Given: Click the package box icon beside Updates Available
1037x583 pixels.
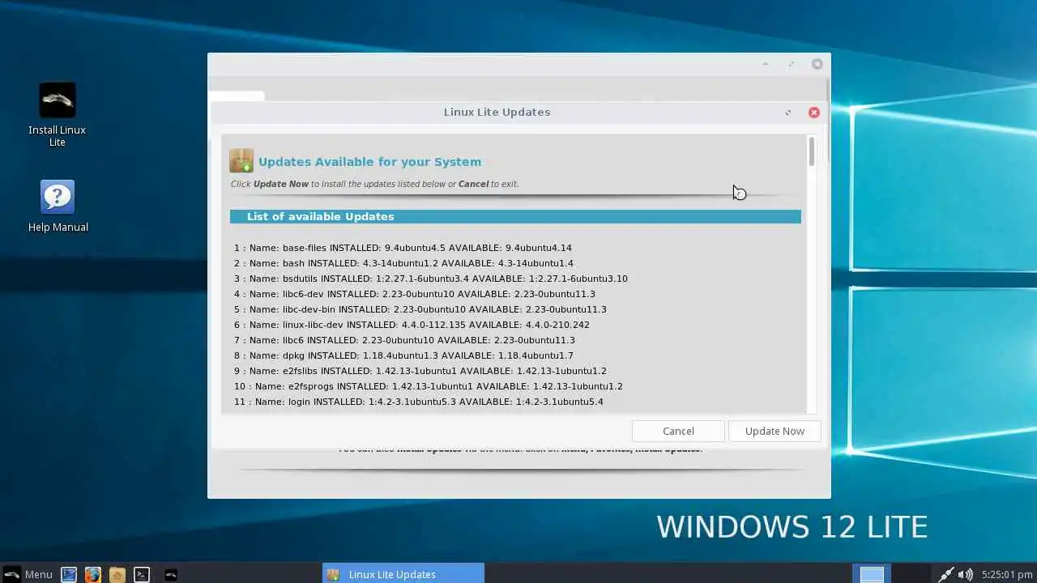Looking at the screenshot, I should [x=241, y=160].
